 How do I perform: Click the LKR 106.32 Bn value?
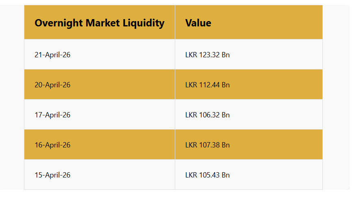207,115
